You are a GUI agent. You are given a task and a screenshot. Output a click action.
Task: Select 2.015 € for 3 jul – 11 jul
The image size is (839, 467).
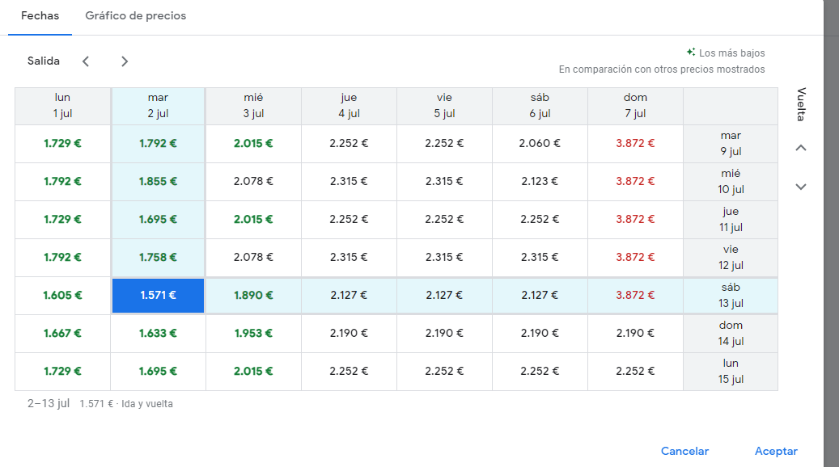(x=253, y=220)
